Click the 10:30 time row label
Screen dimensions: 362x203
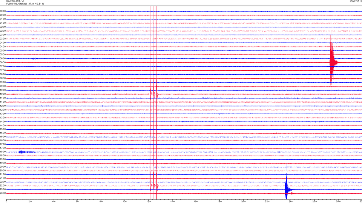point(3,94)
